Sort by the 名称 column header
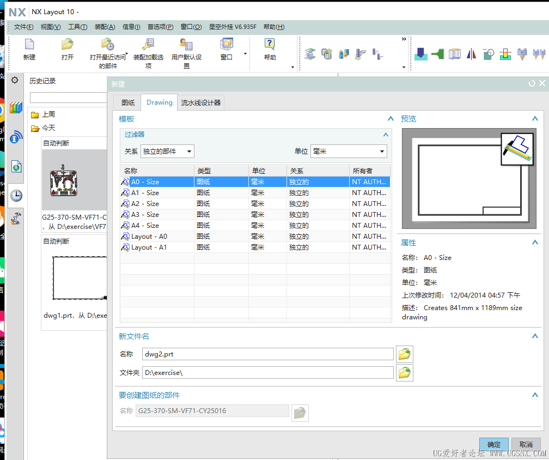Screen dimensions: 549x460 click(x=157, y=171)
